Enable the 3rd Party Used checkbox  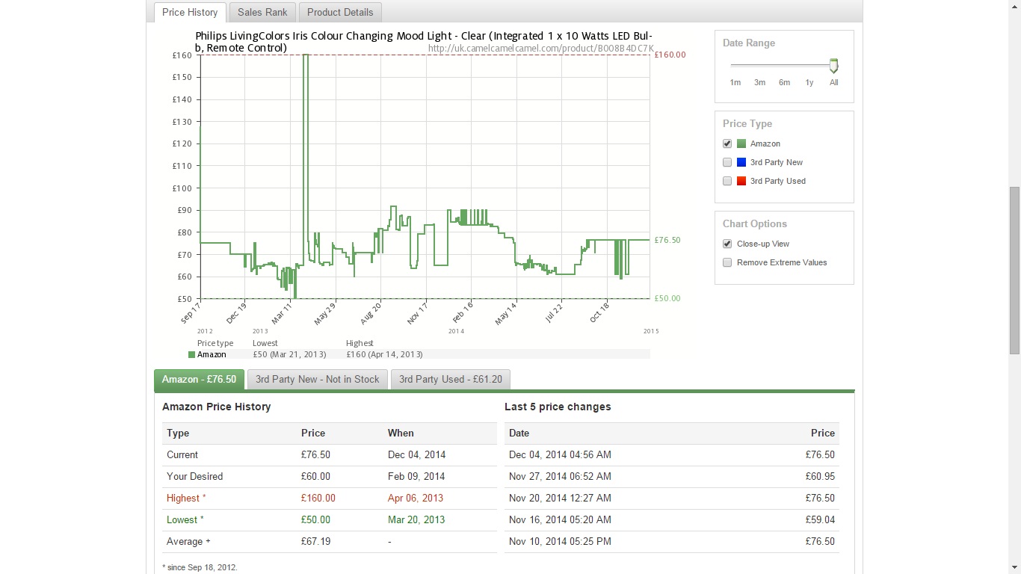(727, 181)
